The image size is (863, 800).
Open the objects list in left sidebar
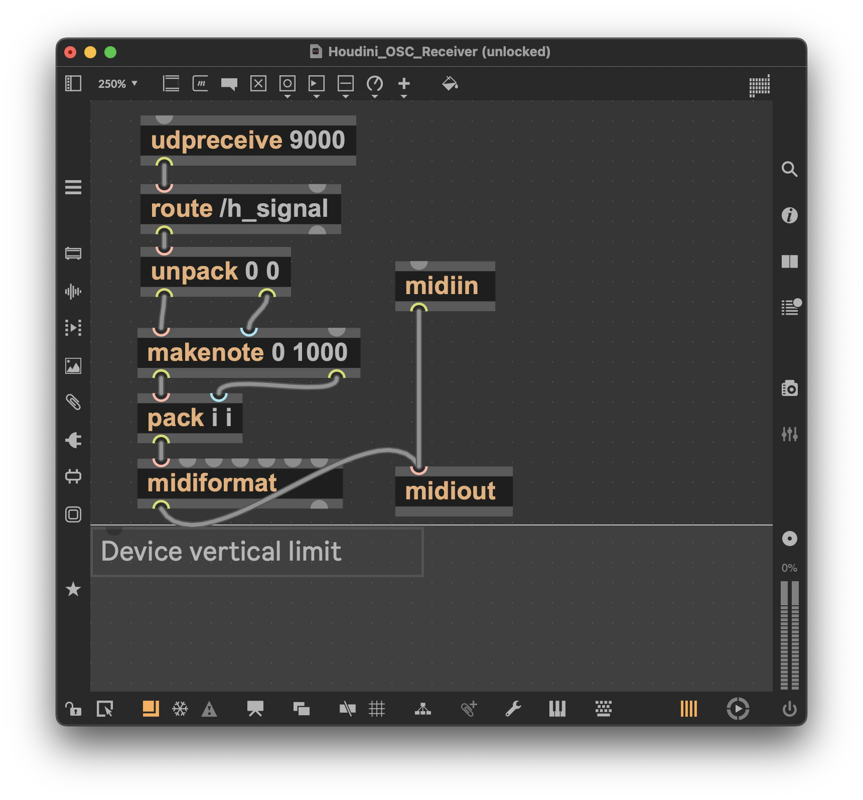[x=73, y=187]
